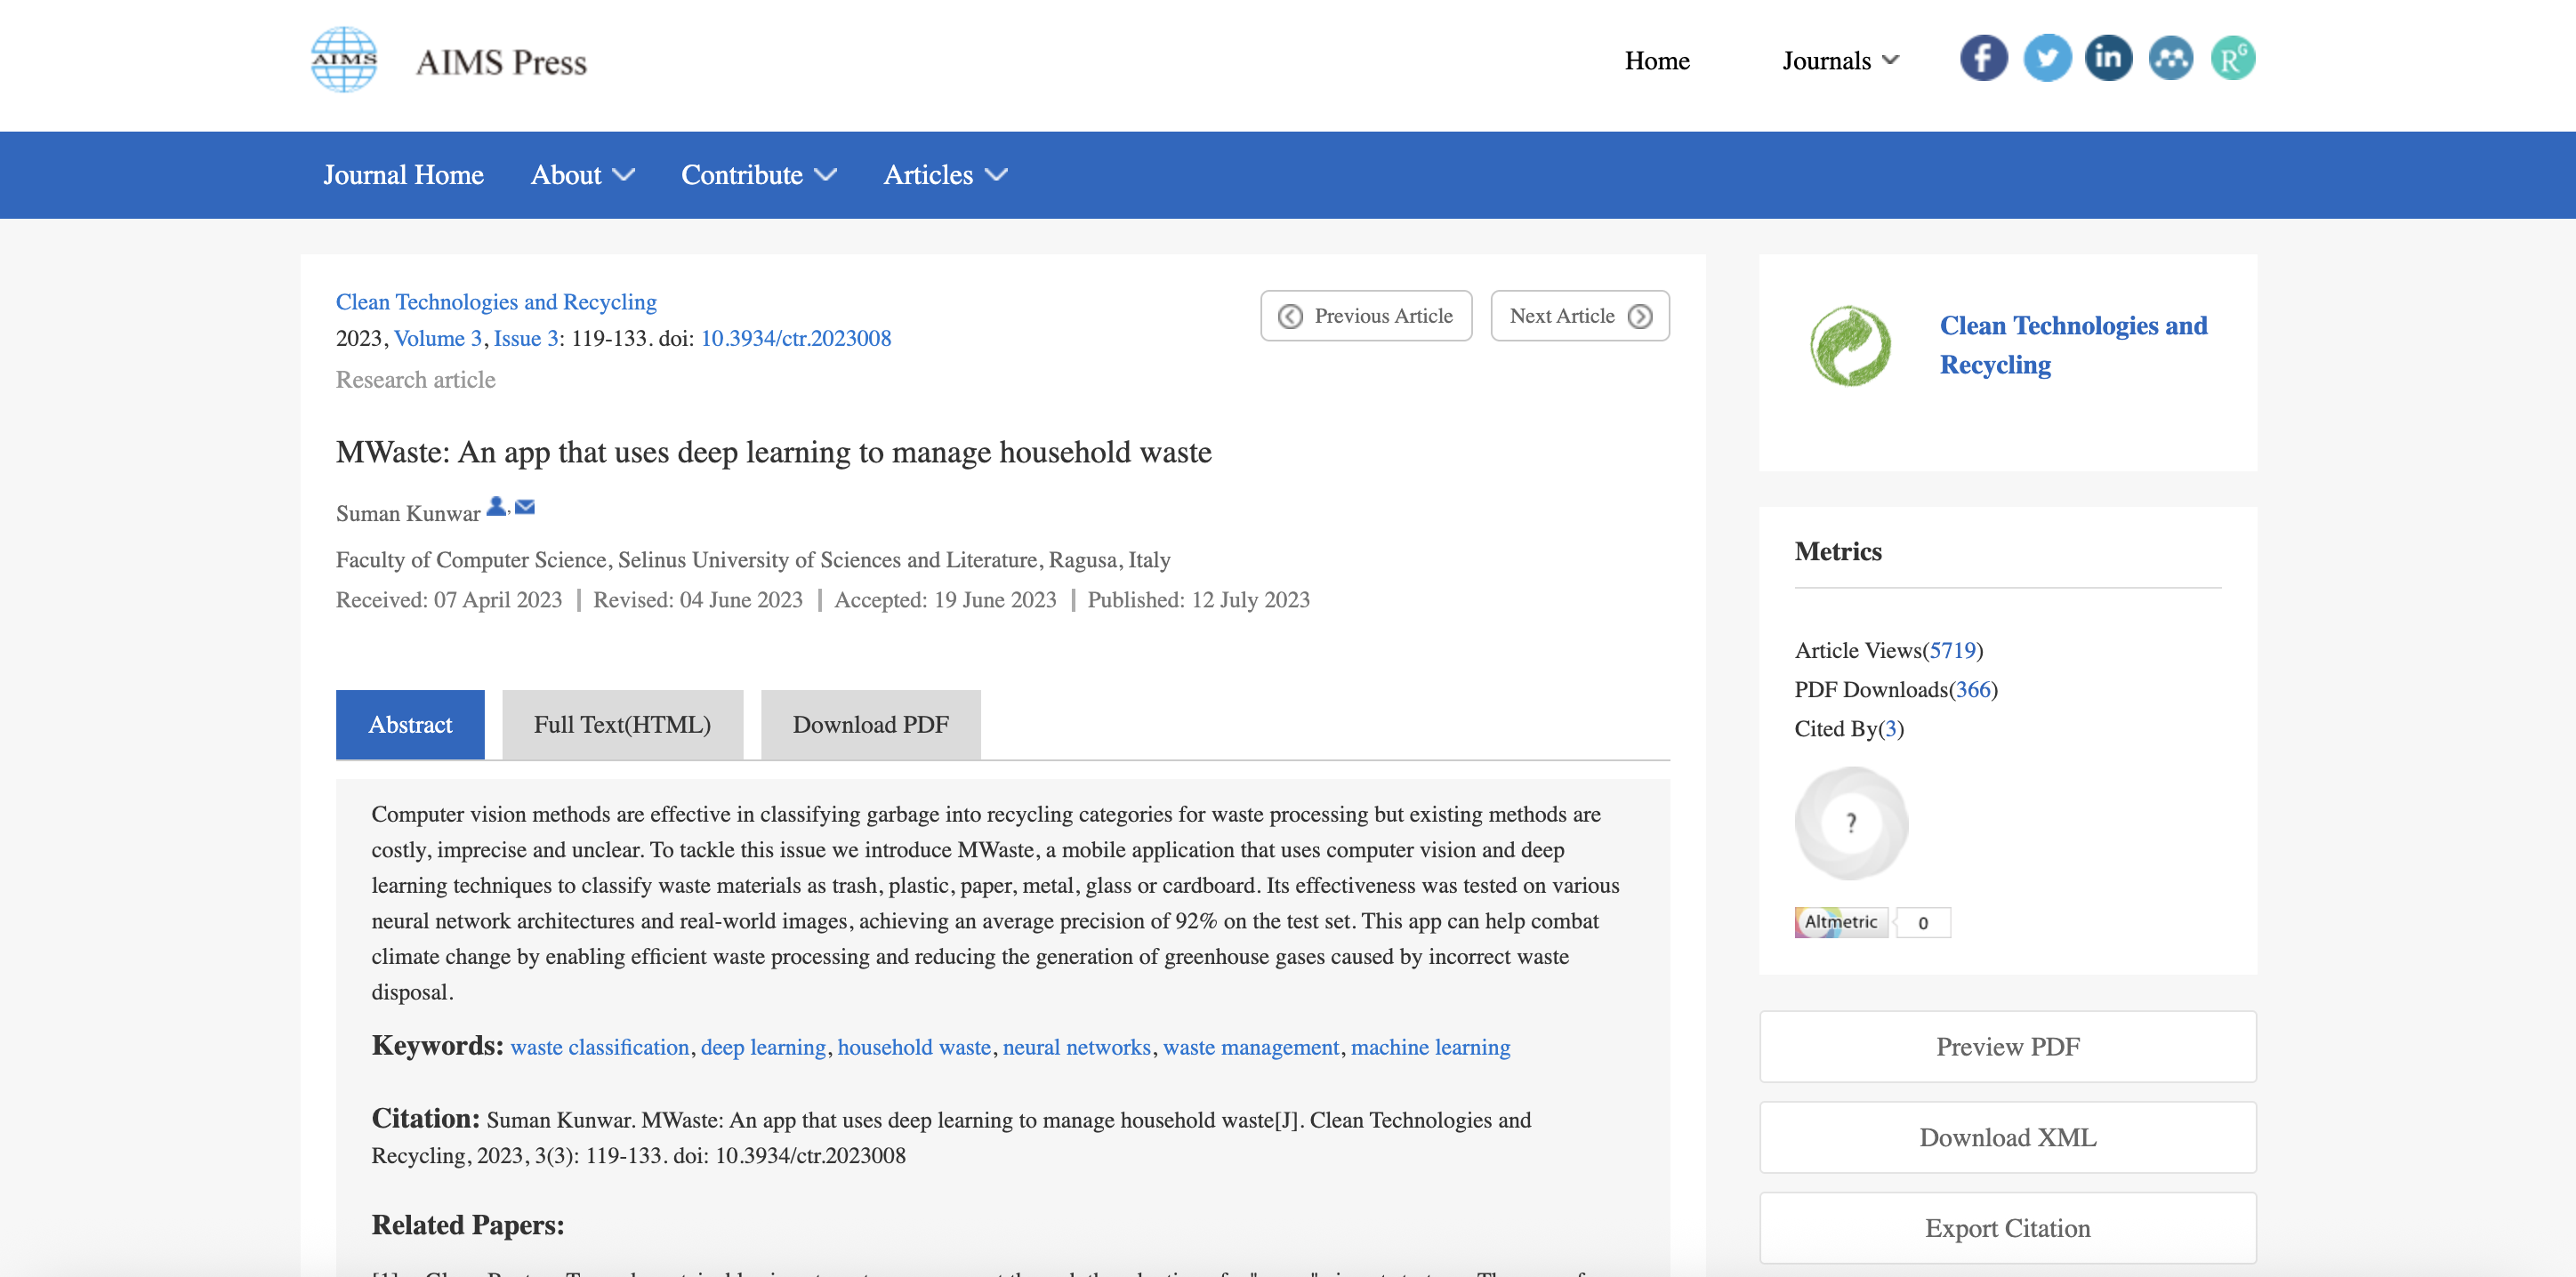Click the green recycling journal logo
Viewport: 2576px width, 1277px height.
pos(1850,346)
